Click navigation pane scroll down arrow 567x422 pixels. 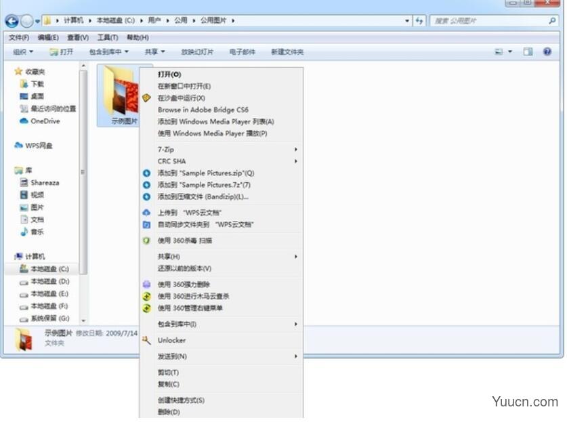click(83, 320)
